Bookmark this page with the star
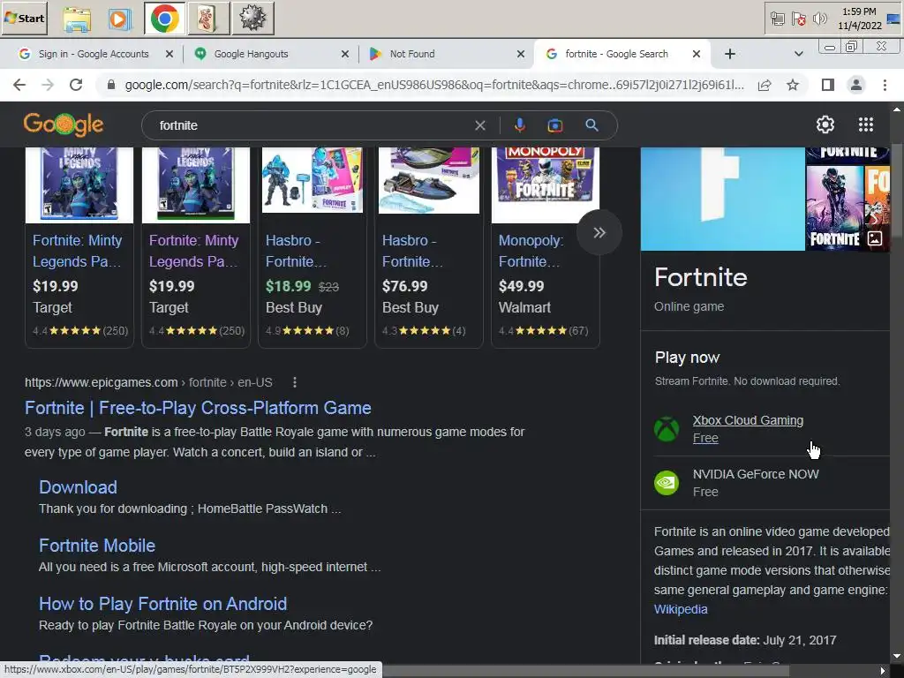 pos(793,86)
